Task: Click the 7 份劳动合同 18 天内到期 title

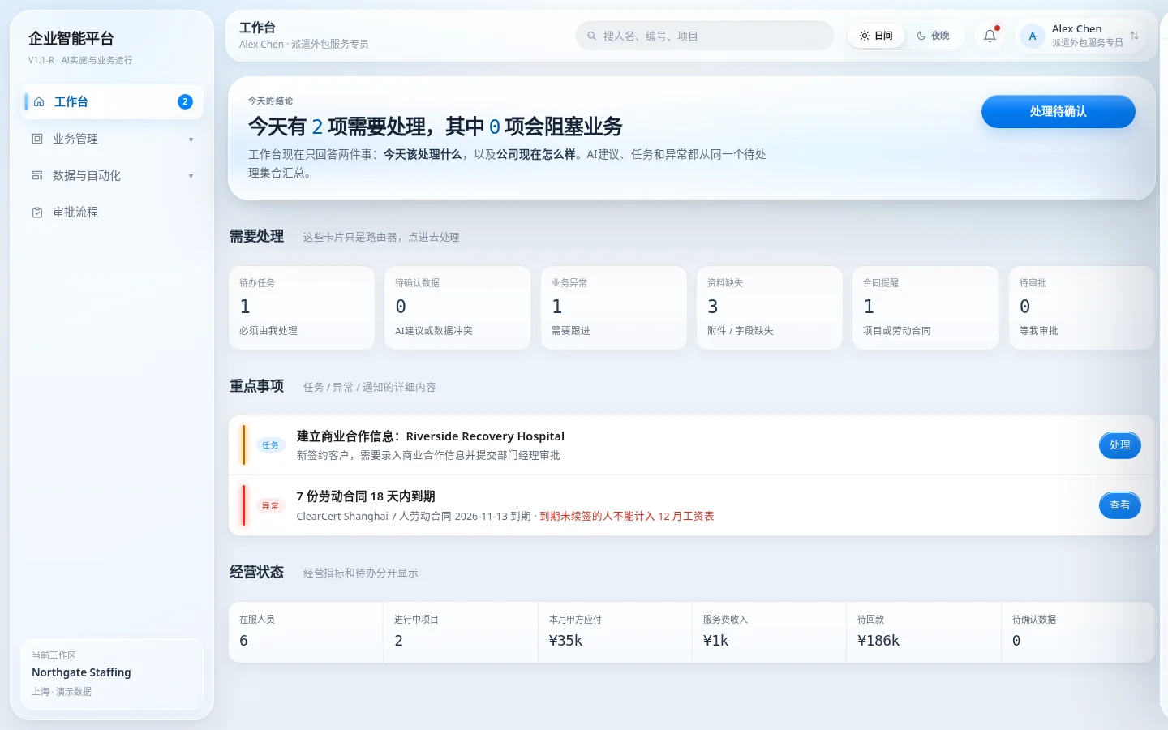Action: coord(366,496)
